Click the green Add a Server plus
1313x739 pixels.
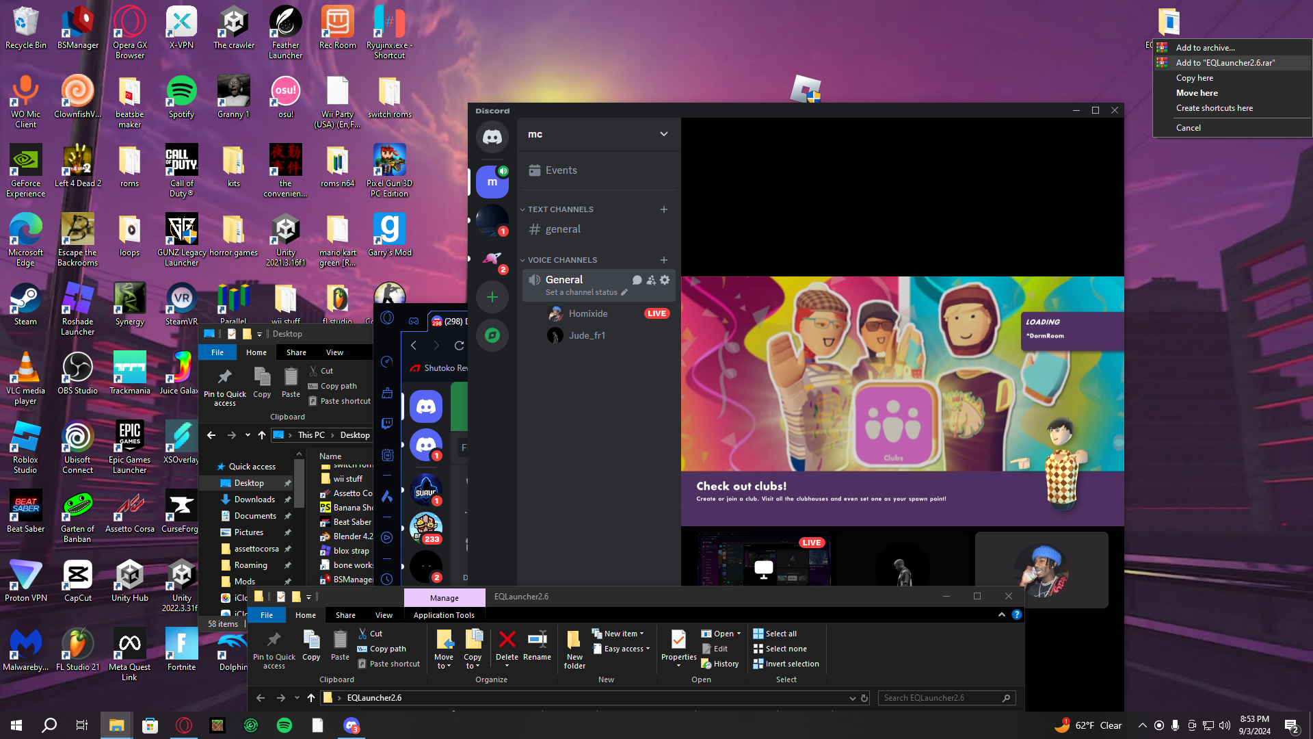(x=492, y=297)
